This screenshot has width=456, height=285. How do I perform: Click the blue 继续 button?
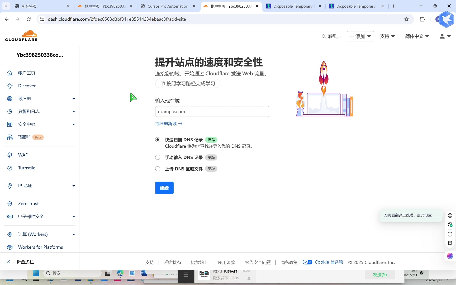click(x=164, y=188)
